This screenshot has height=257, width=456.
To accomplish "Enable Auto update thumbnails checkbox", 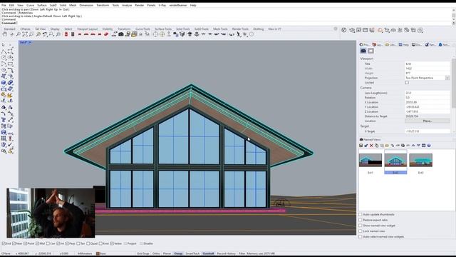I will 361,214.
